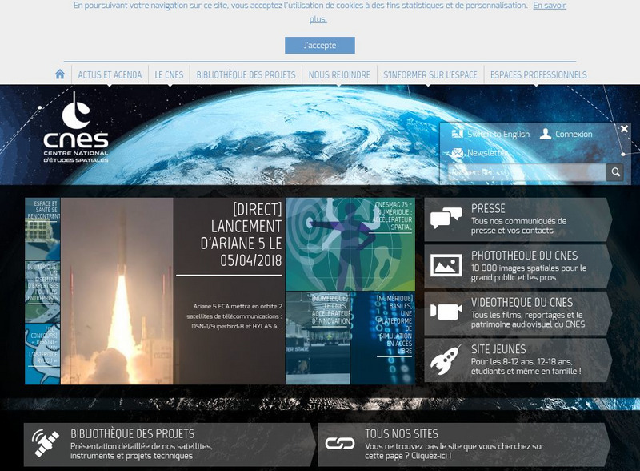
Task: Open the concours astéroïde Ryugu tile
Action: pos(42,354)
